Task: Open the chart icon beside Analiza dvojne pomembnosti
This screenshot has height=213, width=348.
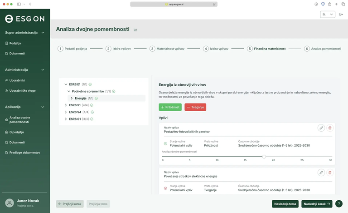Action: point(135,30)
